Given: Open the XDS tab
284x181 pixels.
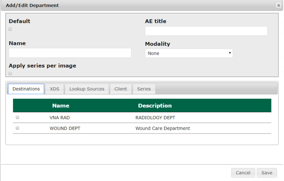Looking at the screenshot, I should (54, 89).
